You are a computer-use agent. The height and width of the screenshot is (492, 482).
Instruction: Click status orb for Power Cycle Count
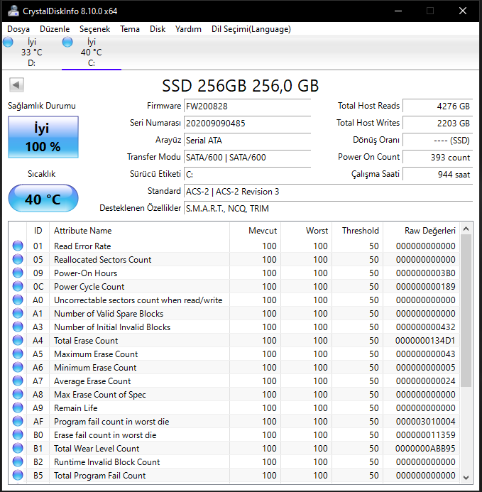(x=18, y=286)
